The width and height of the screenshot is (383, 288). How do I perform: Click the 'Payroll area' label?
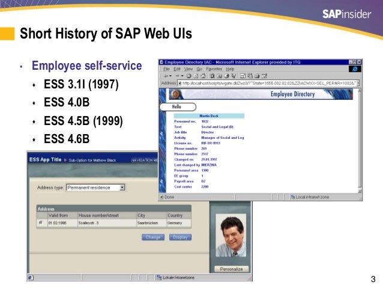coord(184,181)
